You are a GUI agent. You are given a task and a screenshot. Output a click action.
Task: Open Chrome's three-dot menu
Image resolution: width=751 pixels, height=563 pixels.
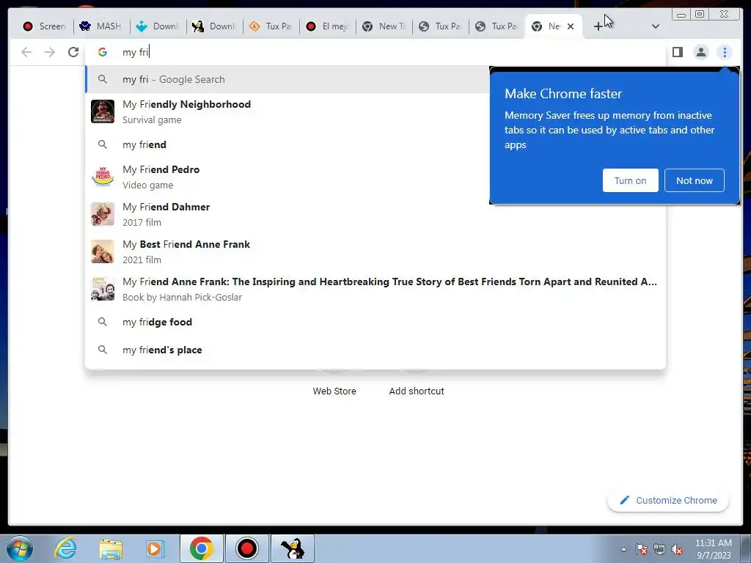725,52
